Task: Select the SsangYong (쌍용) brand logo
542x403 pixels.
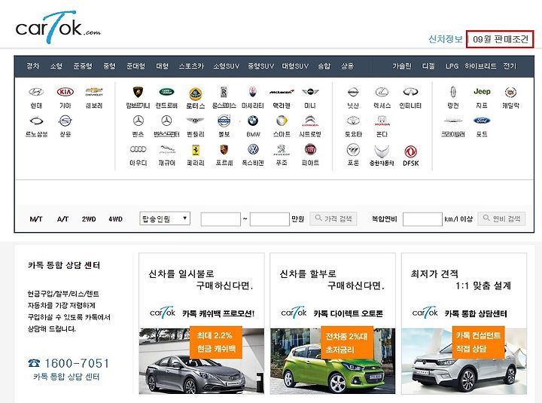Action: click(65, 121)
